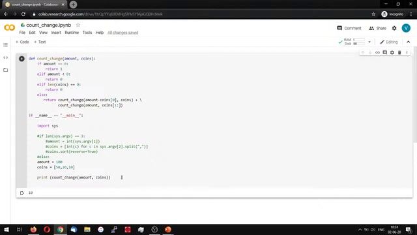Open the Windows Start menu
The height and width of the screenshot is (235, 417).
click(x=6, y=229)
